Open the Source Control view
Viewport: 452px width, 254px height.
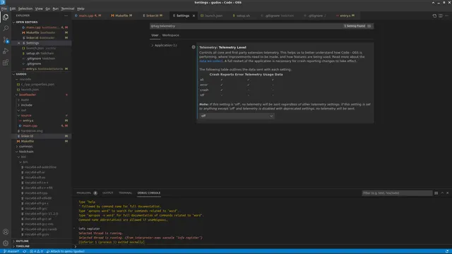click(x=6, y=40)
